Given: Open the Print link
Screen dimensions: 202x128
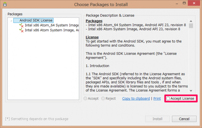Looking at the screenshot, I should pyautogui.click(x=157, y=98).
